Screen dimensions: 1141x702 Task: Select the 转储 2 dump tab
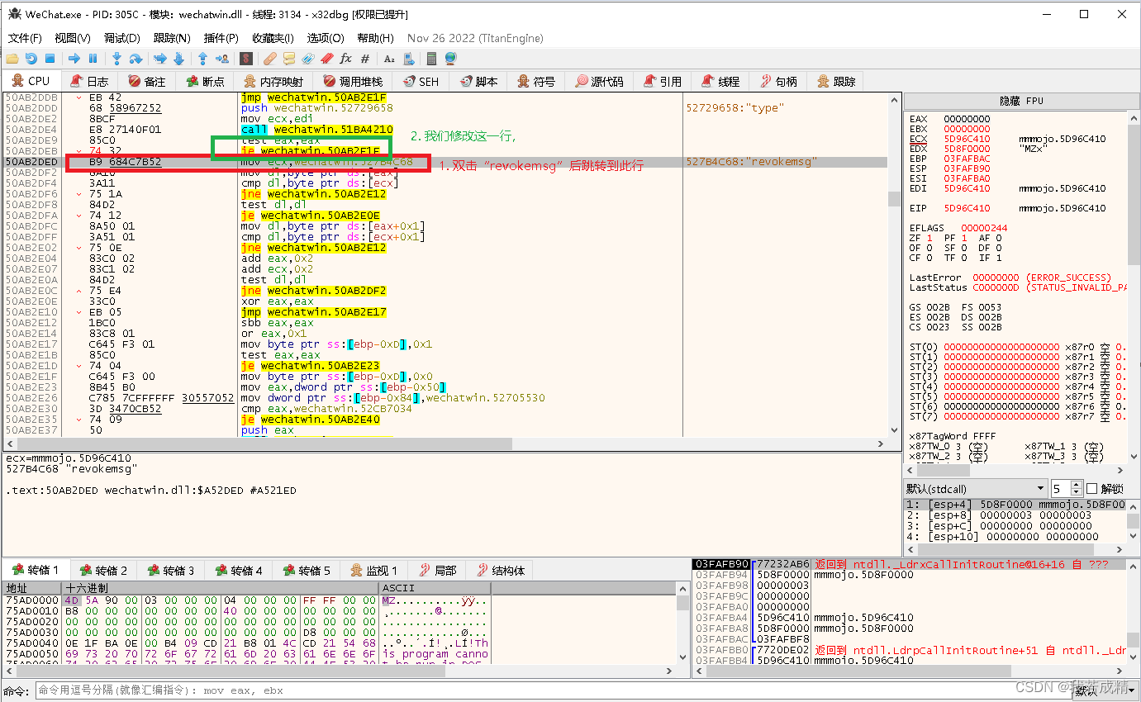coord(103,570)
